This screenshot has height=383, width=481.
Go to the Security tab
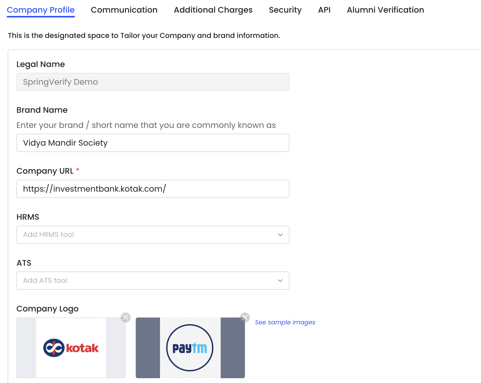pyautogui.click(x=285, y=10)
